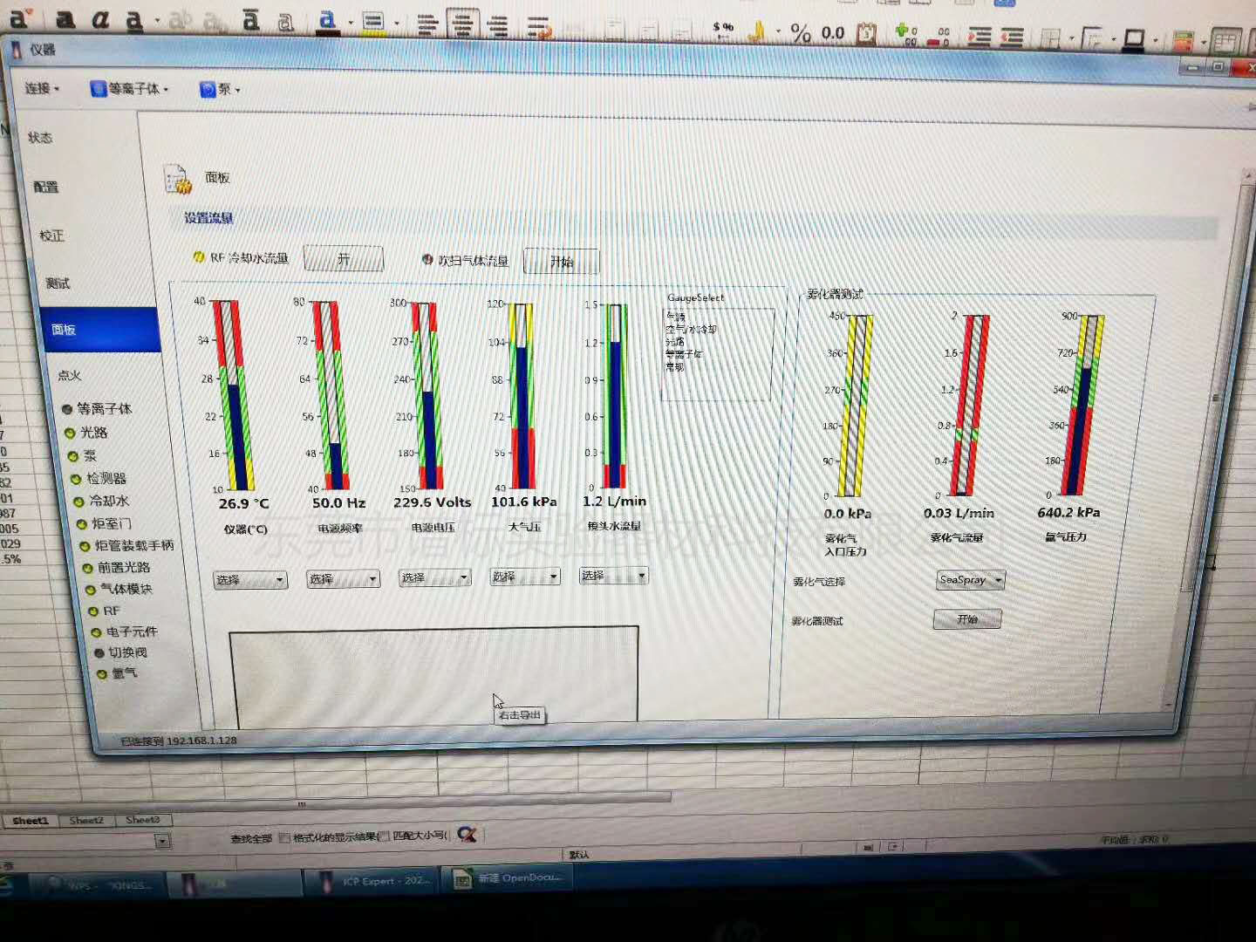Click the find-all search icon
The height and width of the screenshot is (942, 1256).
click(x=467, y=835)
